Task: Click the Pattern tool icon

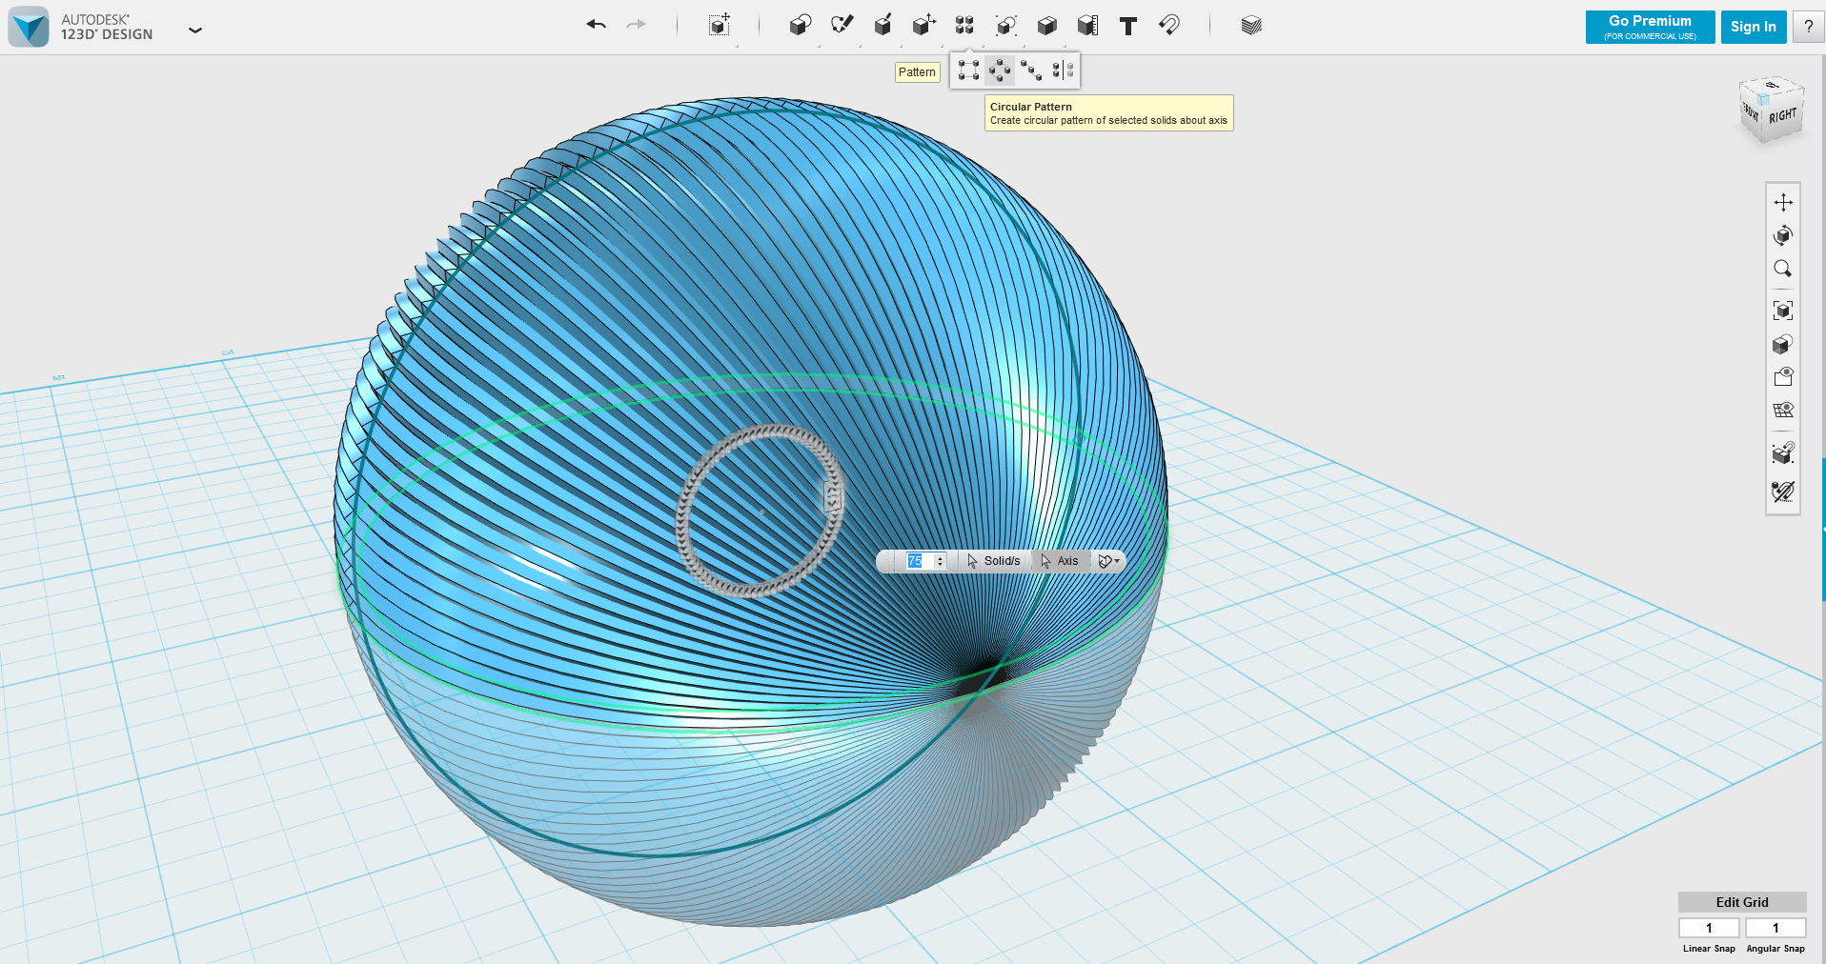Action: (964, 26)
